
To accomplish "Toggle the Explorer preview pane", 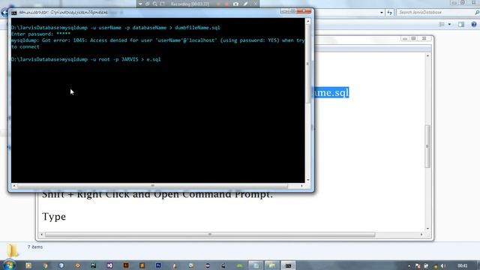I will 461,25.
